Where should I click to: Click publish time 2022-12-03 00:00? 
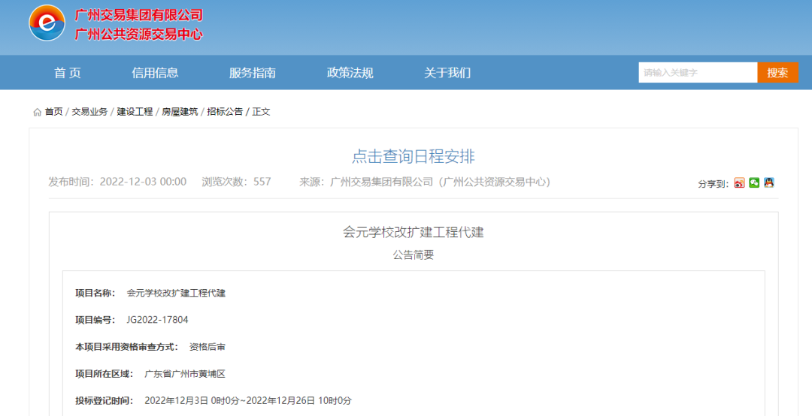point(143,182)
